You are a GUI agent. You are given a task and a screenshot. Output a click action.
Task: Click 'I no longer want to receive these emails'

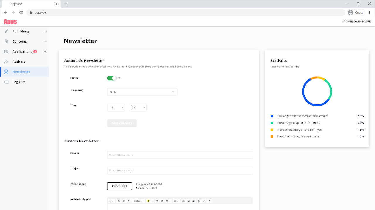[302, 116]
